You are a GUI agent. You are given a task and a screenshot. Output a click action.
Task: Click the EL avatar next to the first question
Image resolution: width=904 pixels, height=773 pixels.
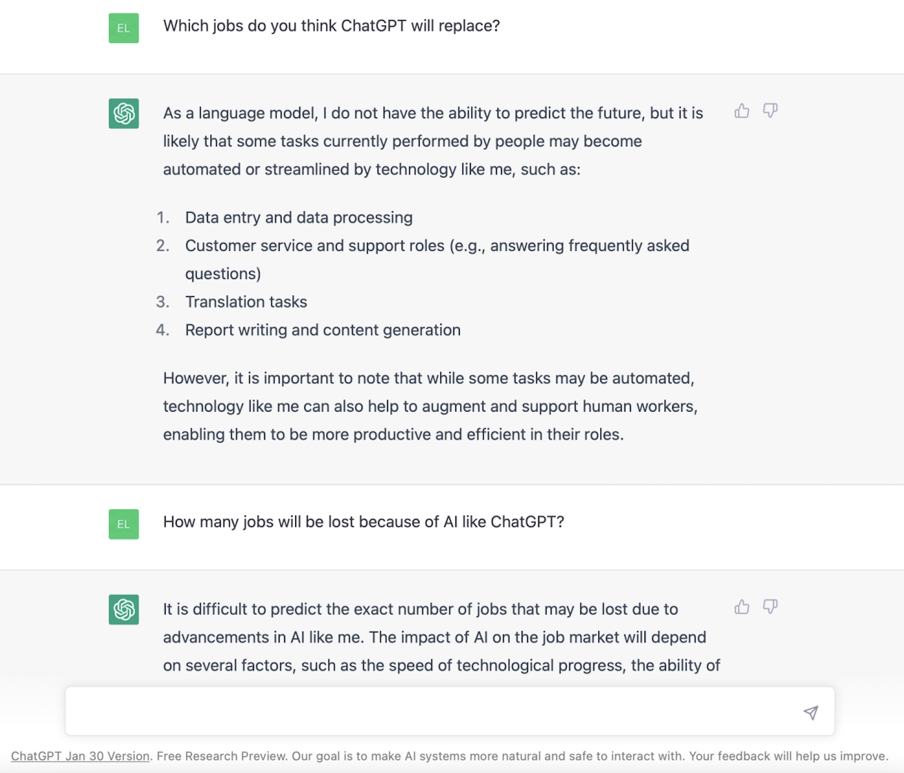click(x=123, y=28)
